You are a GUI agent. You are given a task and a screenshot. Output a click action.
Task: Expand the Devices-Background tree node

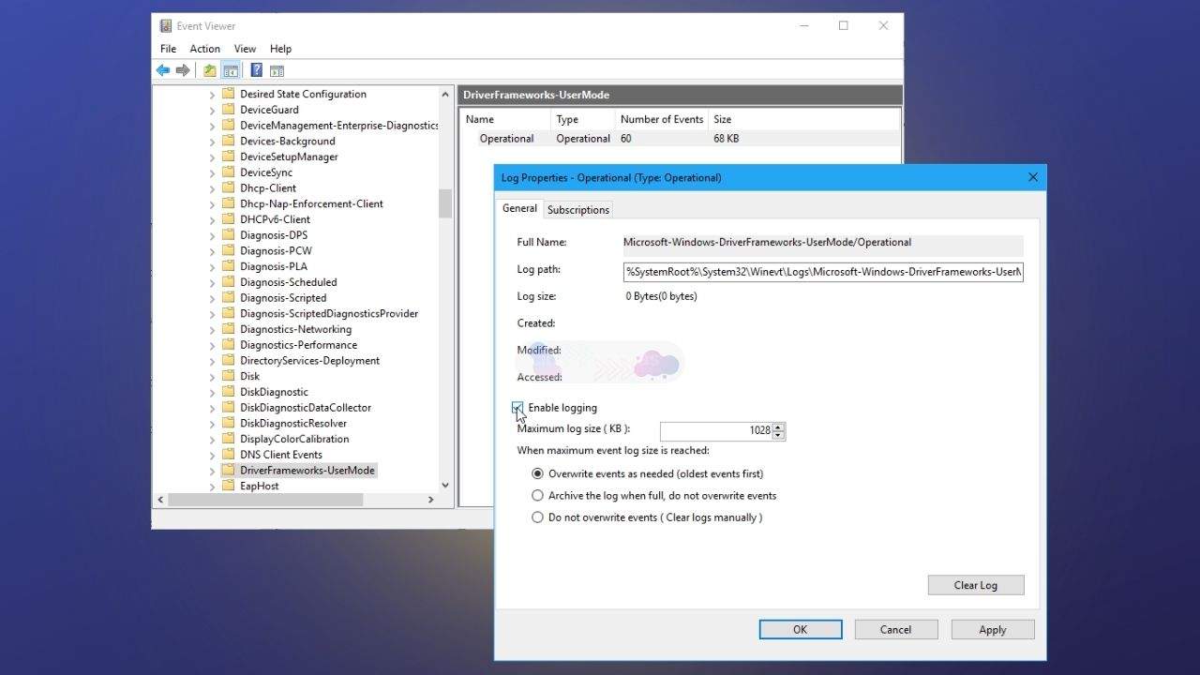(212, 141)
